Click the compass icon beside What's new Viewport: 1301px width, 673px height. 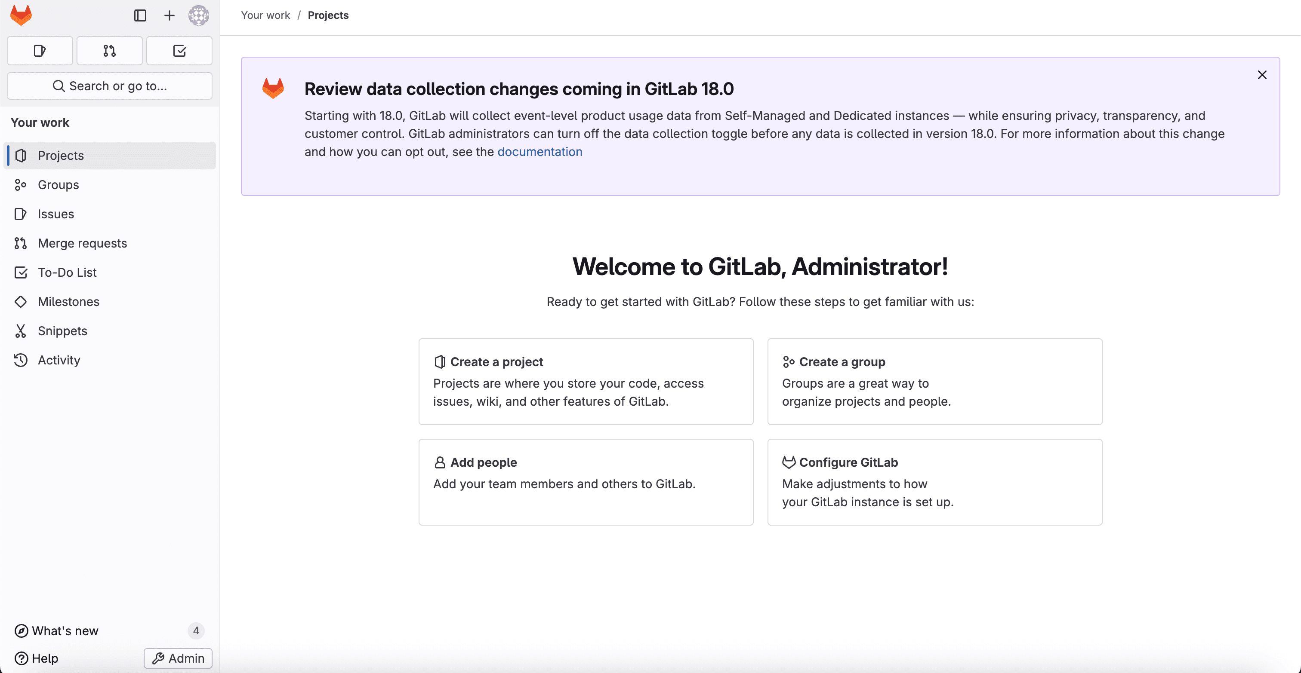(21, 630)
